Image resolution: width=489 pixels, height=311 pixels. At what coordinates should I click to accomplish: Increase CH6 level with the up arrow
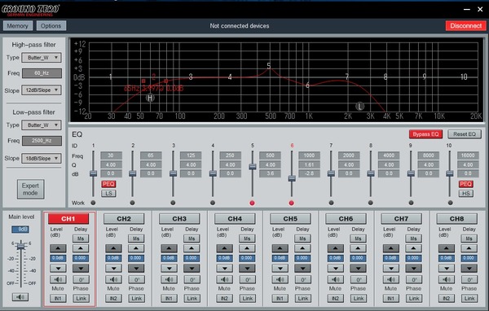[x=336, y=248]
